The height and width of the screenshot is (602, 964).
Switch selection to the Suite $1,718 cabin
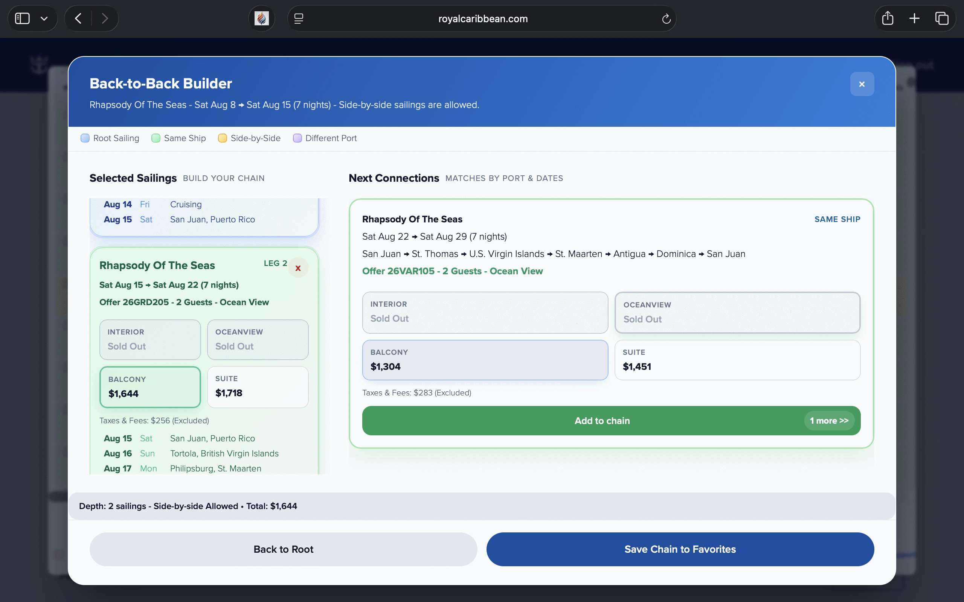tap(258, 387)
